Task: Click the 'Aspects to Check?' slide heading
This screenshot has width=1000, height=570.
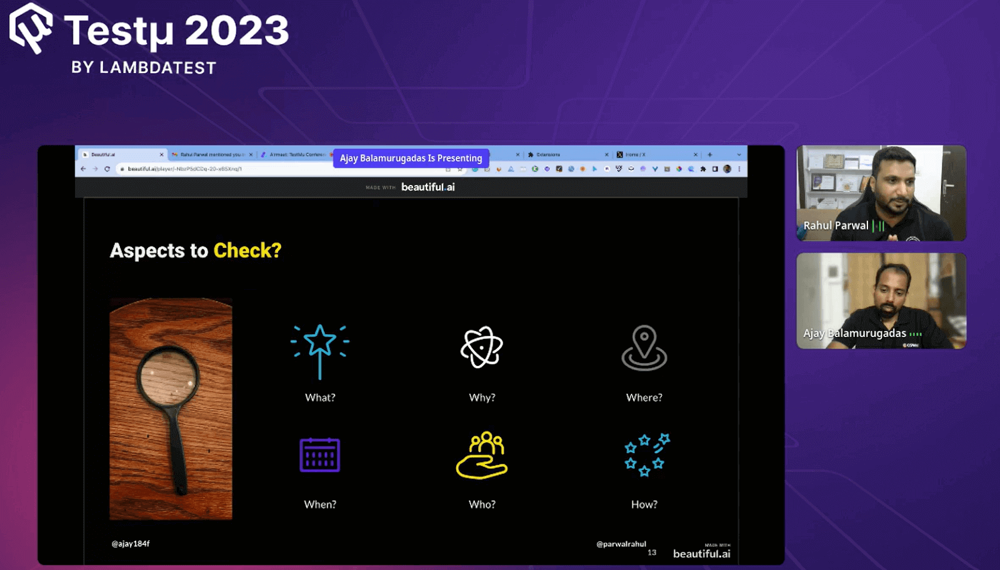Action: 196,250
